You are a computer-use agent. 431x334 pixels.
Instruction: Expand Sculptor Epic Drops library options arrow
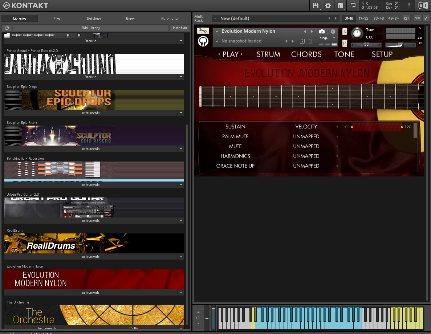181,113
